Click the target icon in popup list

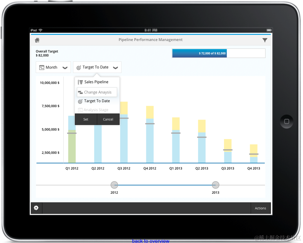click(80, 101)
